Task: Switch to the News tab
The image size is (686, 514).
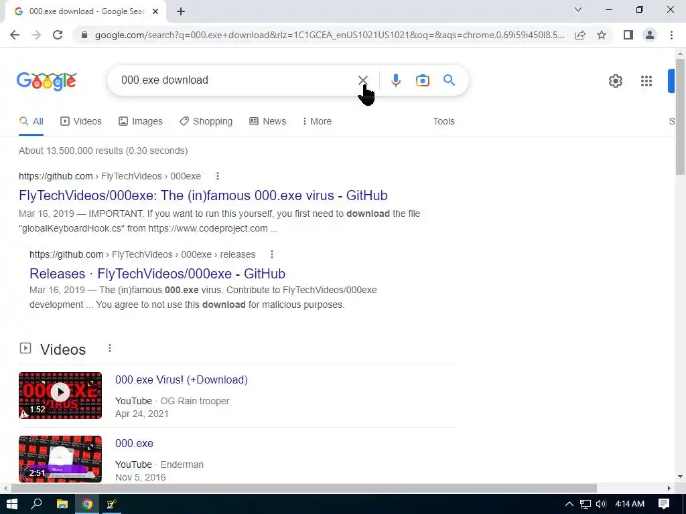Action: point(268,121)
